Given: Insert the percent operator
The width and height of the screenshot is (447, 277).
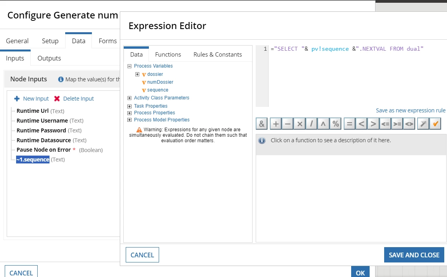Looking at the screenshot, I should point(335,124).
